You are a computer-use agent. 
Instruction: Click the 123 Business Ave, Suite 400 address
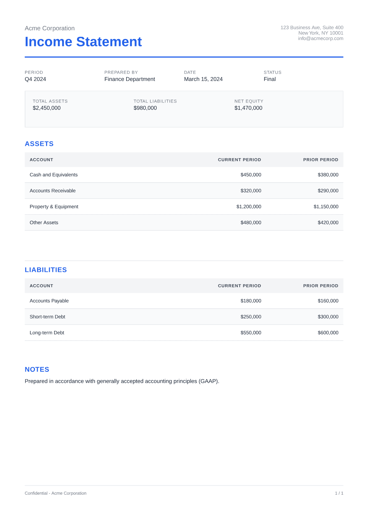pos(312,27)
